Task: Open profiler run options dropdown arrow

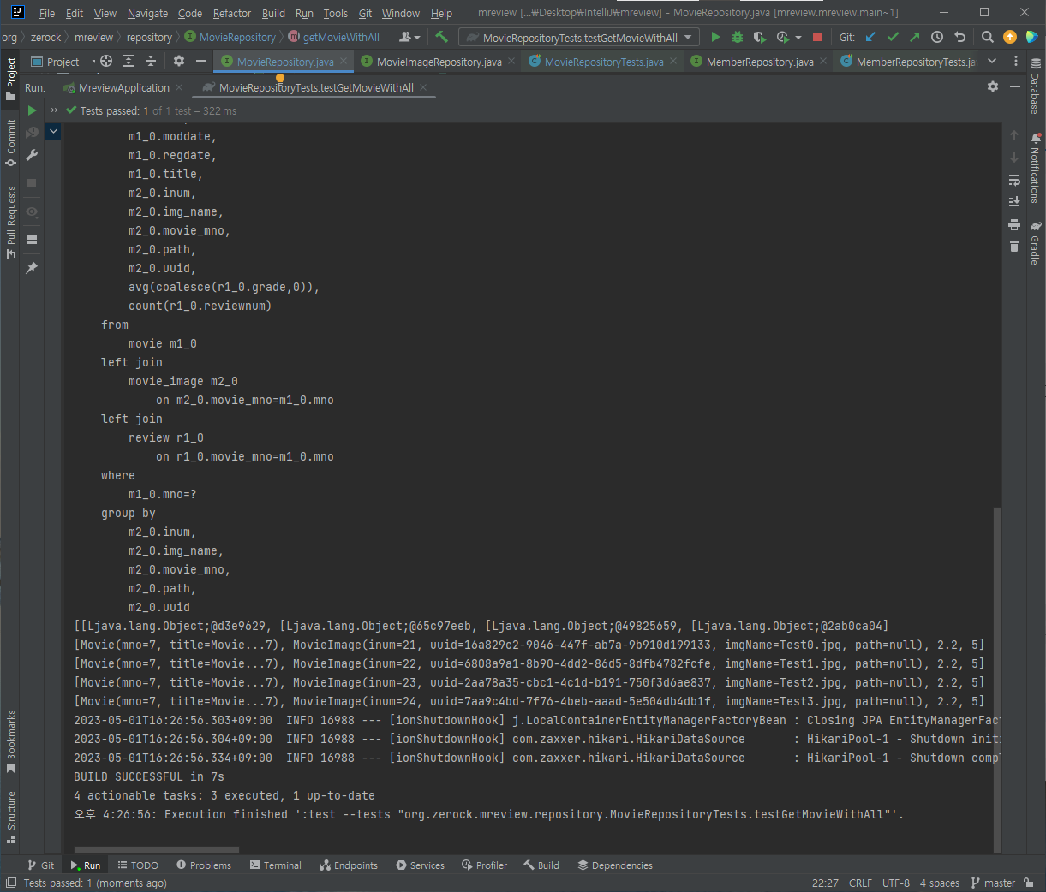Action: [x=798, y=38]
